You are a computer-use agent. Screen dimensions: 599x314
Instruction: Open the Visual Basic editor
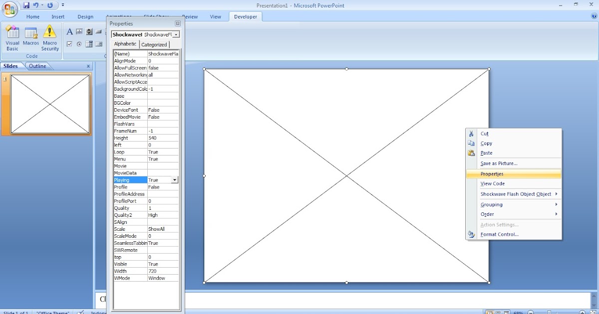(x=12, y=38)
